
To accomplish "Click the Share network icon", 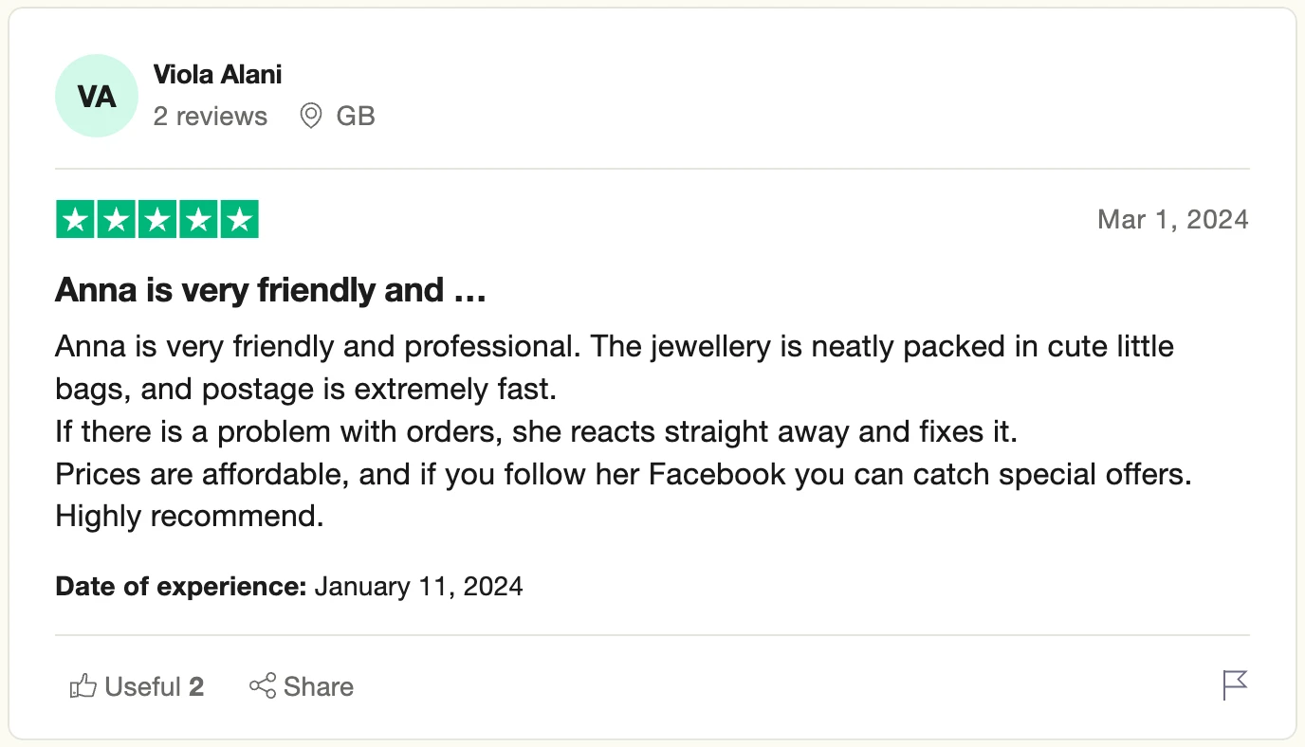I will pyautogui.click(x=263, y=686).
